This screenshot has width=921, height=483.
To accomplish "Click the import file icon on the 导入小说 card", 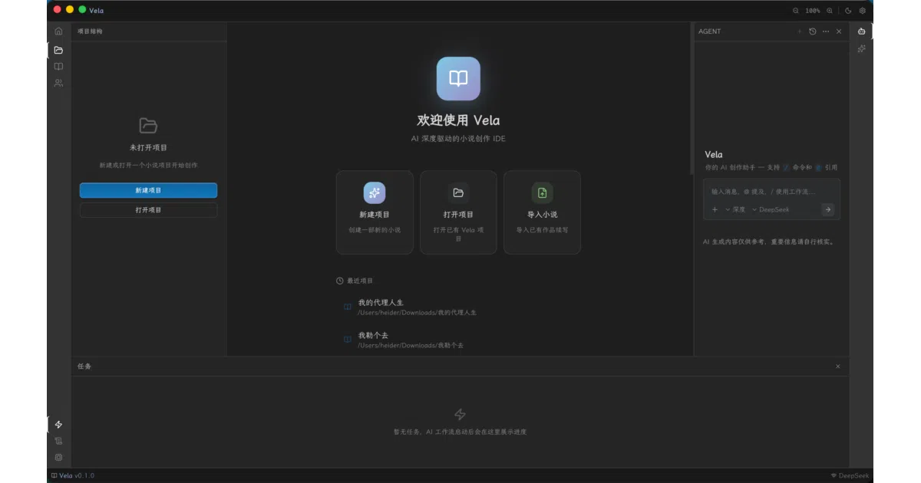I will pyautogui.click(x=542, y=192).
